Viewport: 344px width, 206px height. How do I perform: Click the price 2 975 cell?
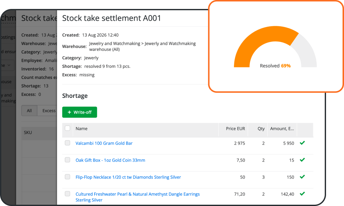click(240, 143)
